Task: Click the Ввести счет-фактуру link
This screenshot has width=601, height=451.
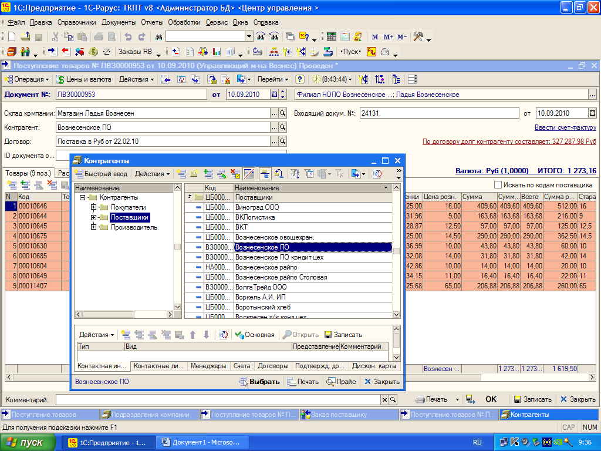Action: tap(565, 127)
